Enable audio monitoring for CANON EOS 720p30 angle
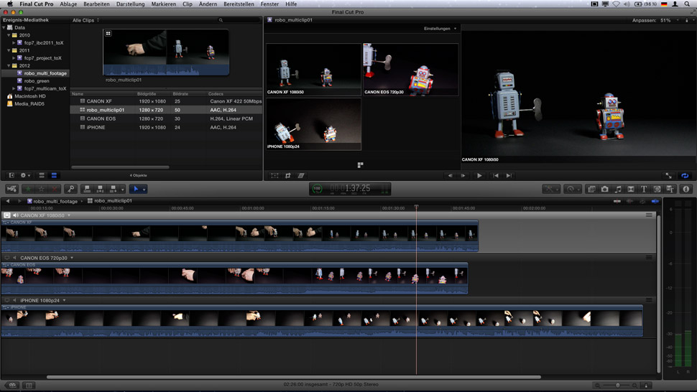The image size is (697, 392). click(15, 258)
